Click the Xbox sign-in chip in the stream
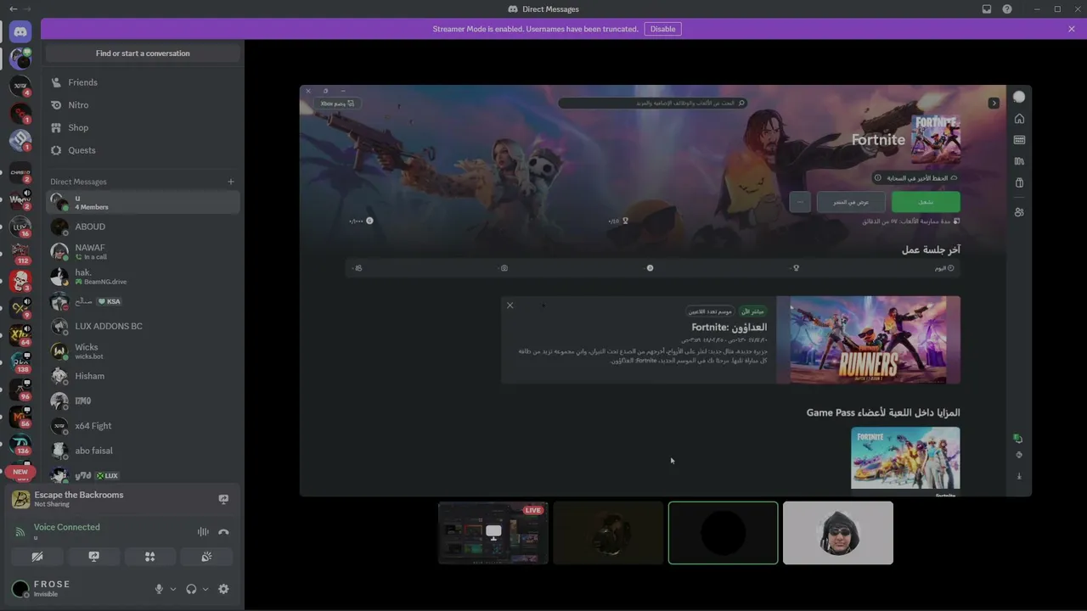The image size is (1087, 611). 337,104
